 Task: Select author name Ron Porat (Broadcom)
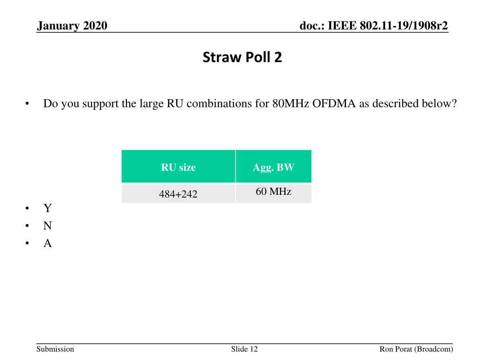(x=416, y=349)
